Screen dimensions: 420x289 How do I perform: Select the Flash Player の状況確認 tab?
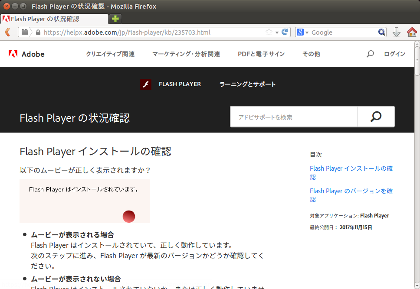(x=54, y=19)
